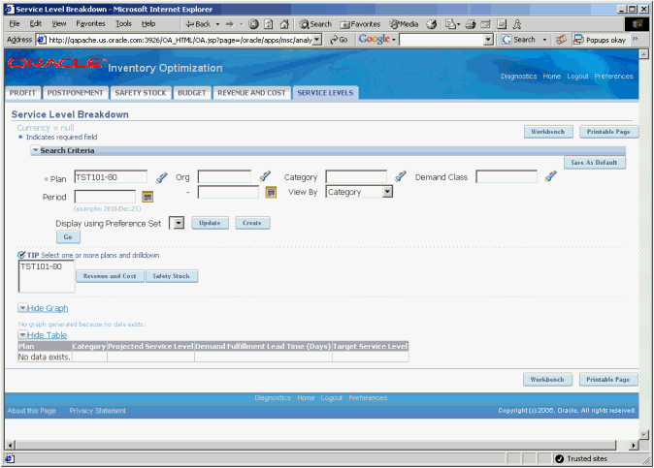Switch to the Postponement tab
This screenshot has width=654, height=468.
pyautogui.click(x=75, y=93)
